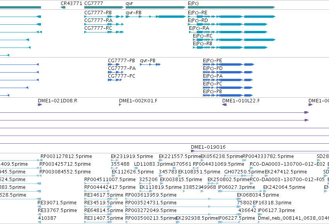Click EST LD11083.3prime
The height and width of the screenshot is (224, 329).
pyautogui.click(x=136, y=168)
